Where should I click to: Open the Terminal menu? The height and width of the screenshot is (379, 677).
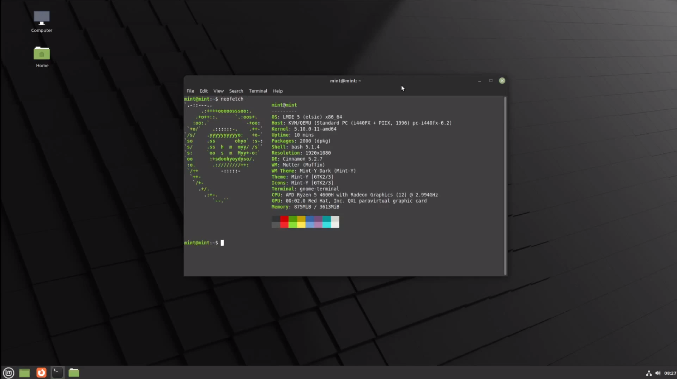tap(258, 91)
